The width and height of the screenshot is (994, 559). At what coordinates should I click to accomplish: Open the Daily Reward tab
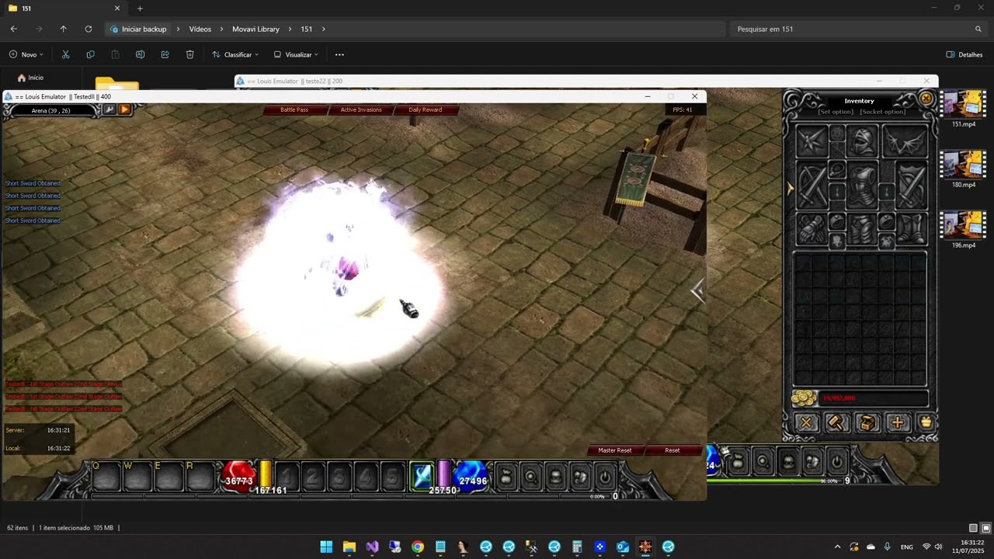tap(426, 109)
